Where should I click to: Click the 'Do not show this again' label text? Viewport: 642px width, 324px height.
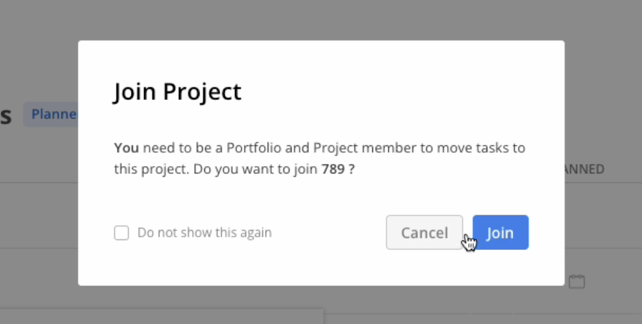pos(204,233)
